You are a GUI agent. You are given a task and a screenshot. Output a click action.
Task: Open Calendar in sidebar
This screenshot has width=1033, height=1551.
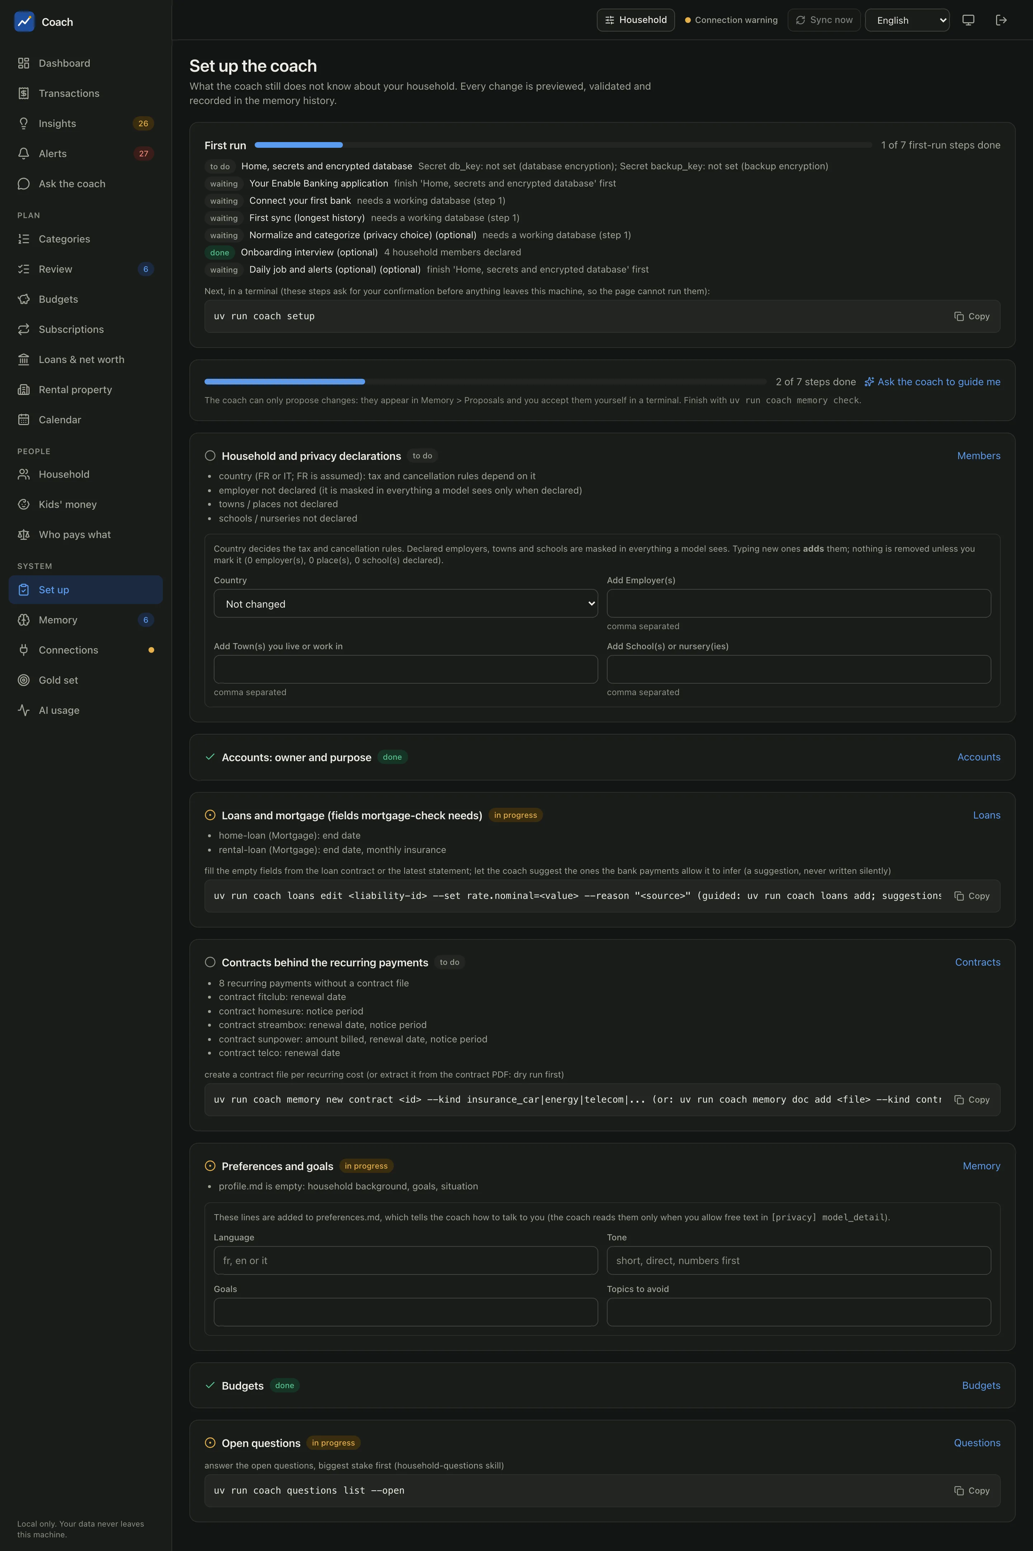[86, 420]
